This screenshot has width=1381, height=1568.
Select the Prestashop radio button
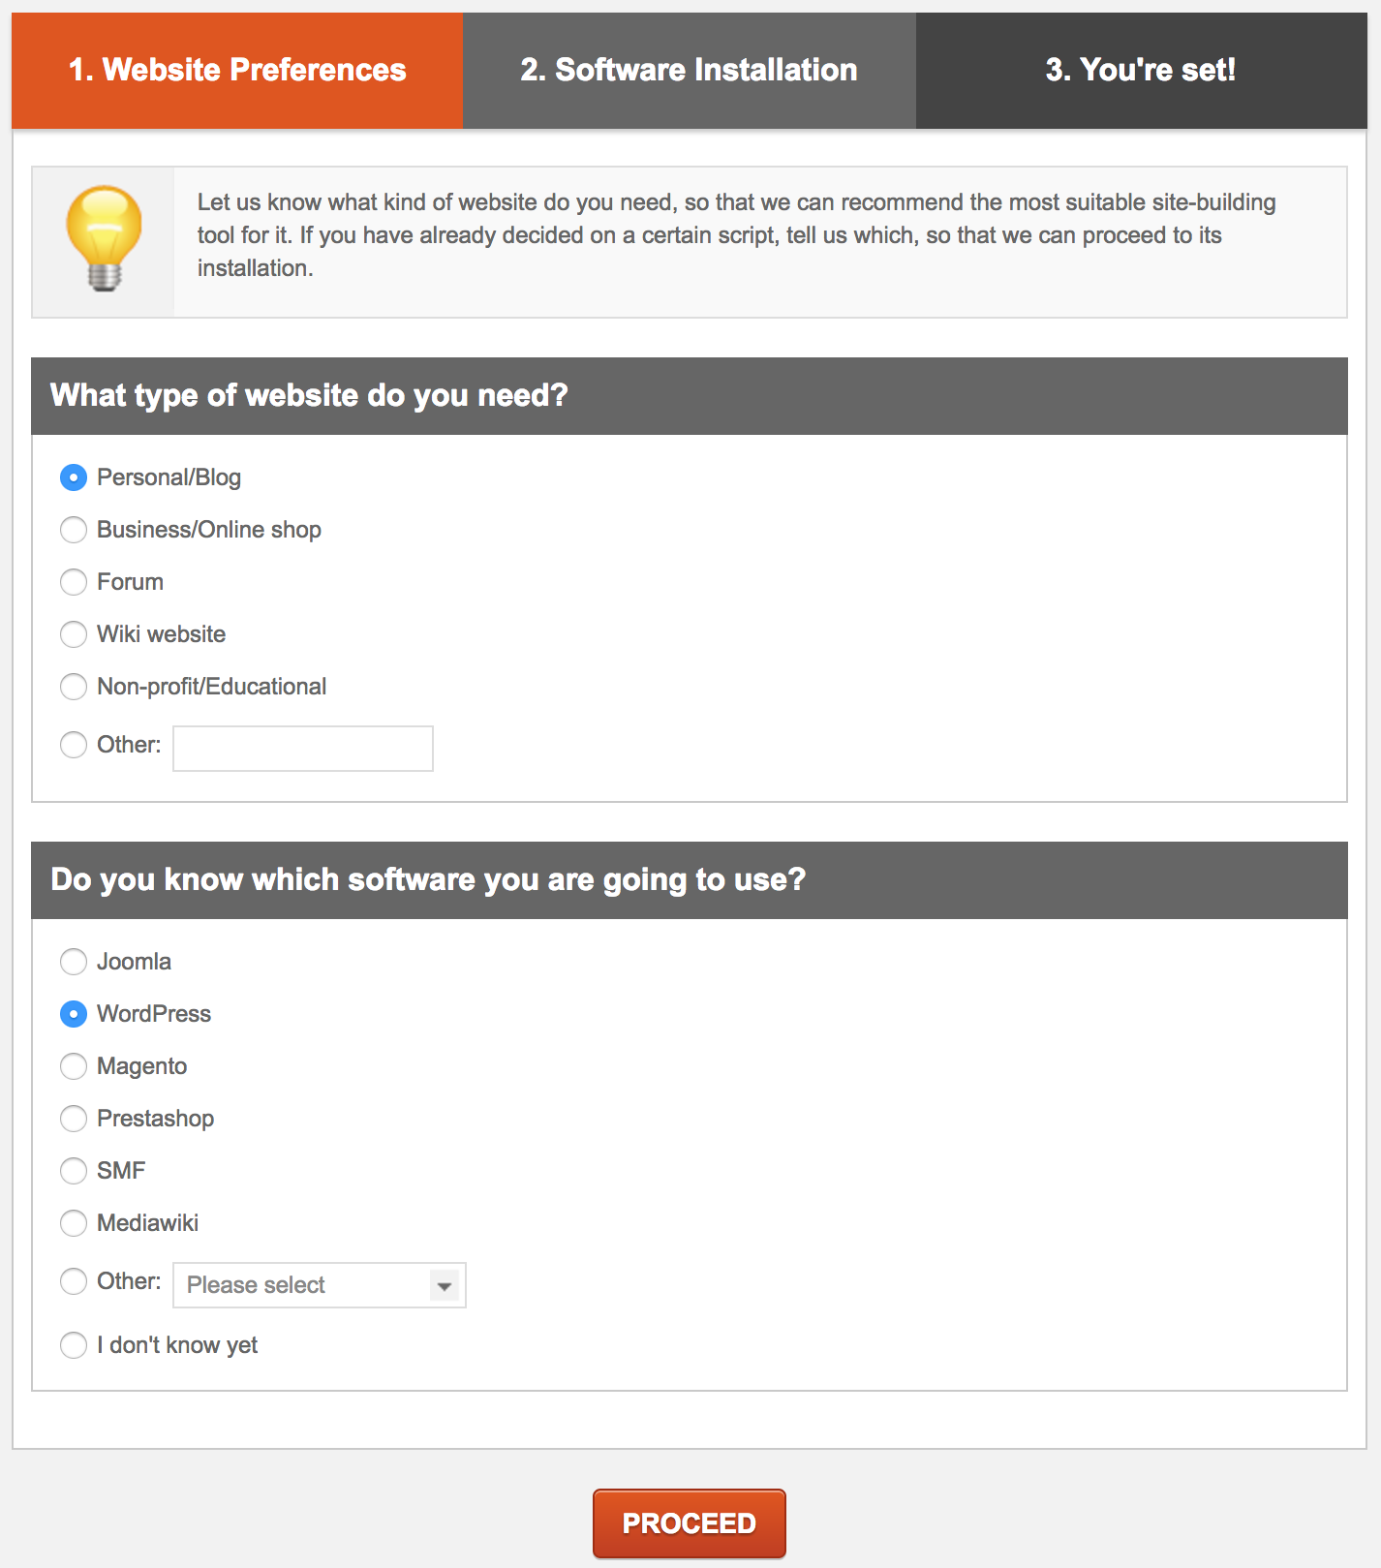[74, 1119]
